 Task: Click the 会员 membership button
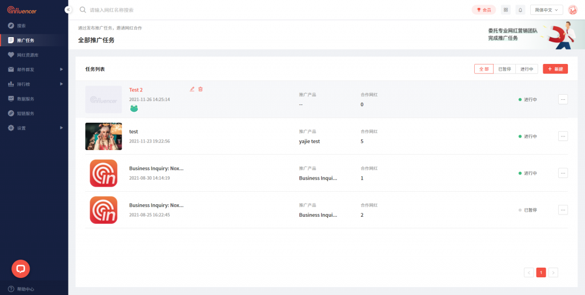coord(484,10)
